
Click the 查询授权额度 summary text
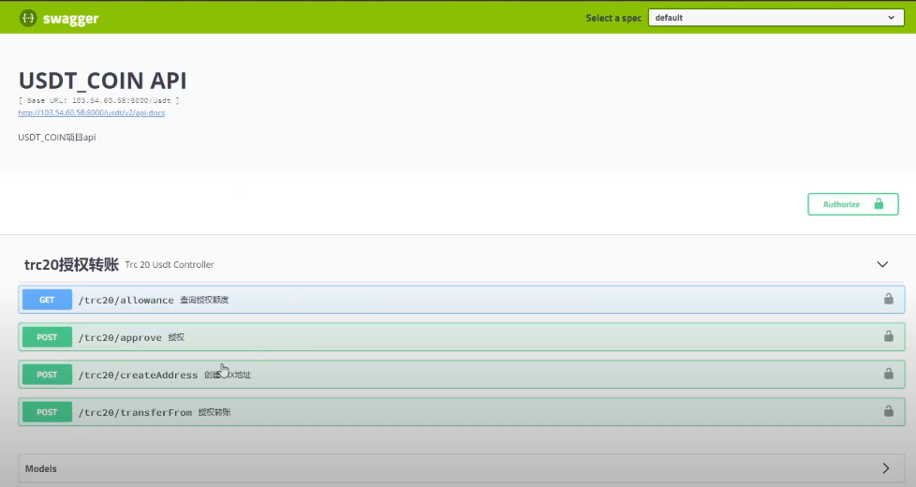pyautogui.click(x=204, y=300)
